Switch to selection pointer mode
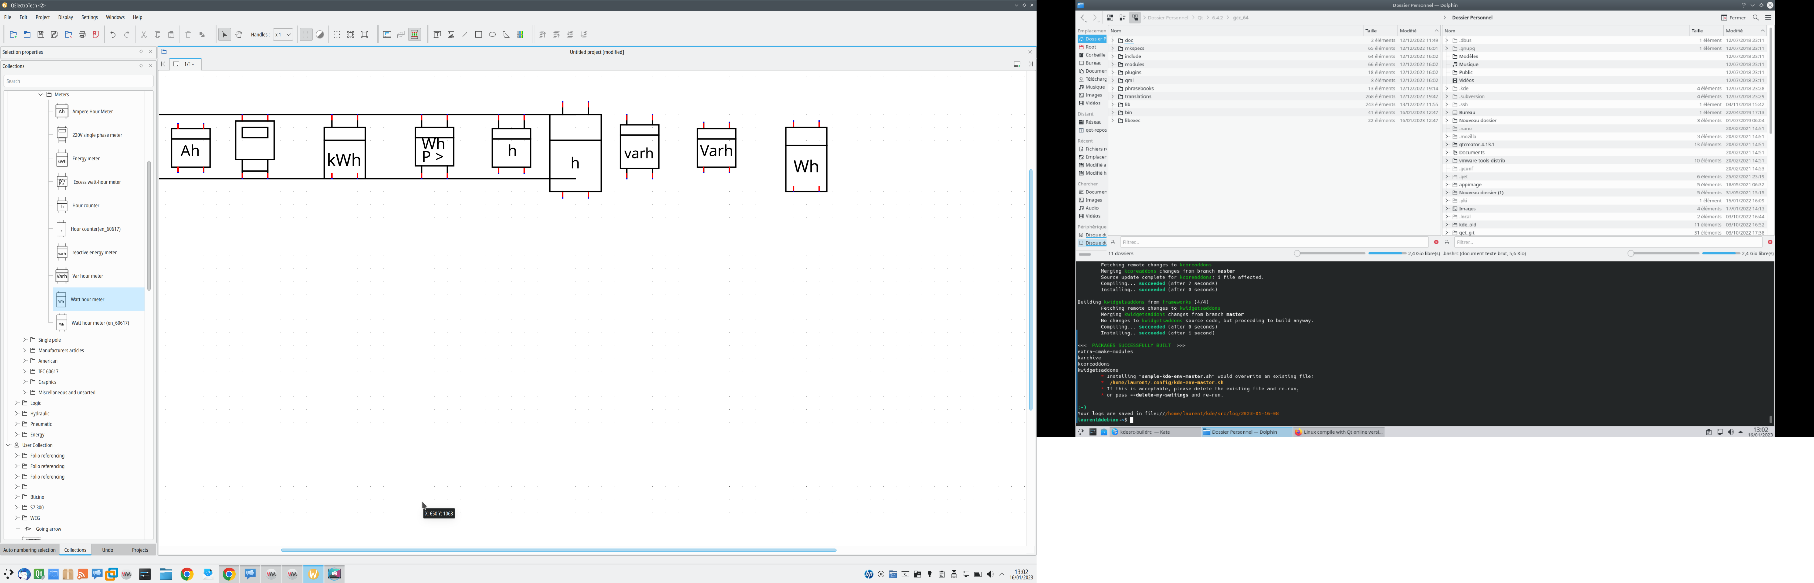Screen dimensions: 1814x583 coord(225,35)
